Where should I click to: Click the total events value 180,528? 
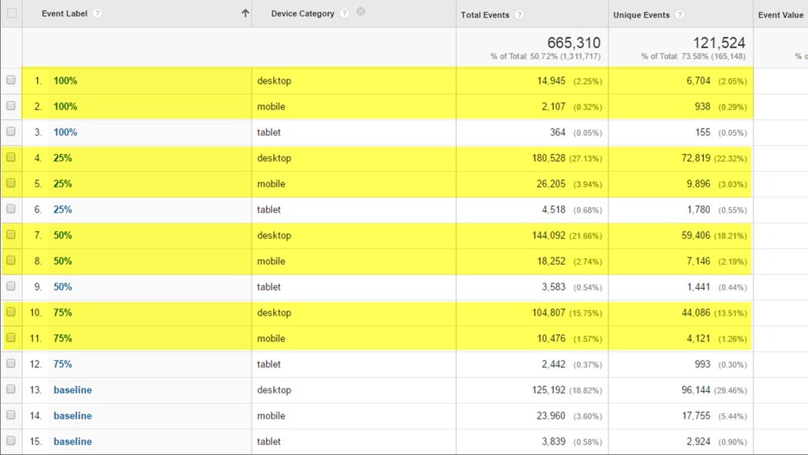[x=549, y=158]
